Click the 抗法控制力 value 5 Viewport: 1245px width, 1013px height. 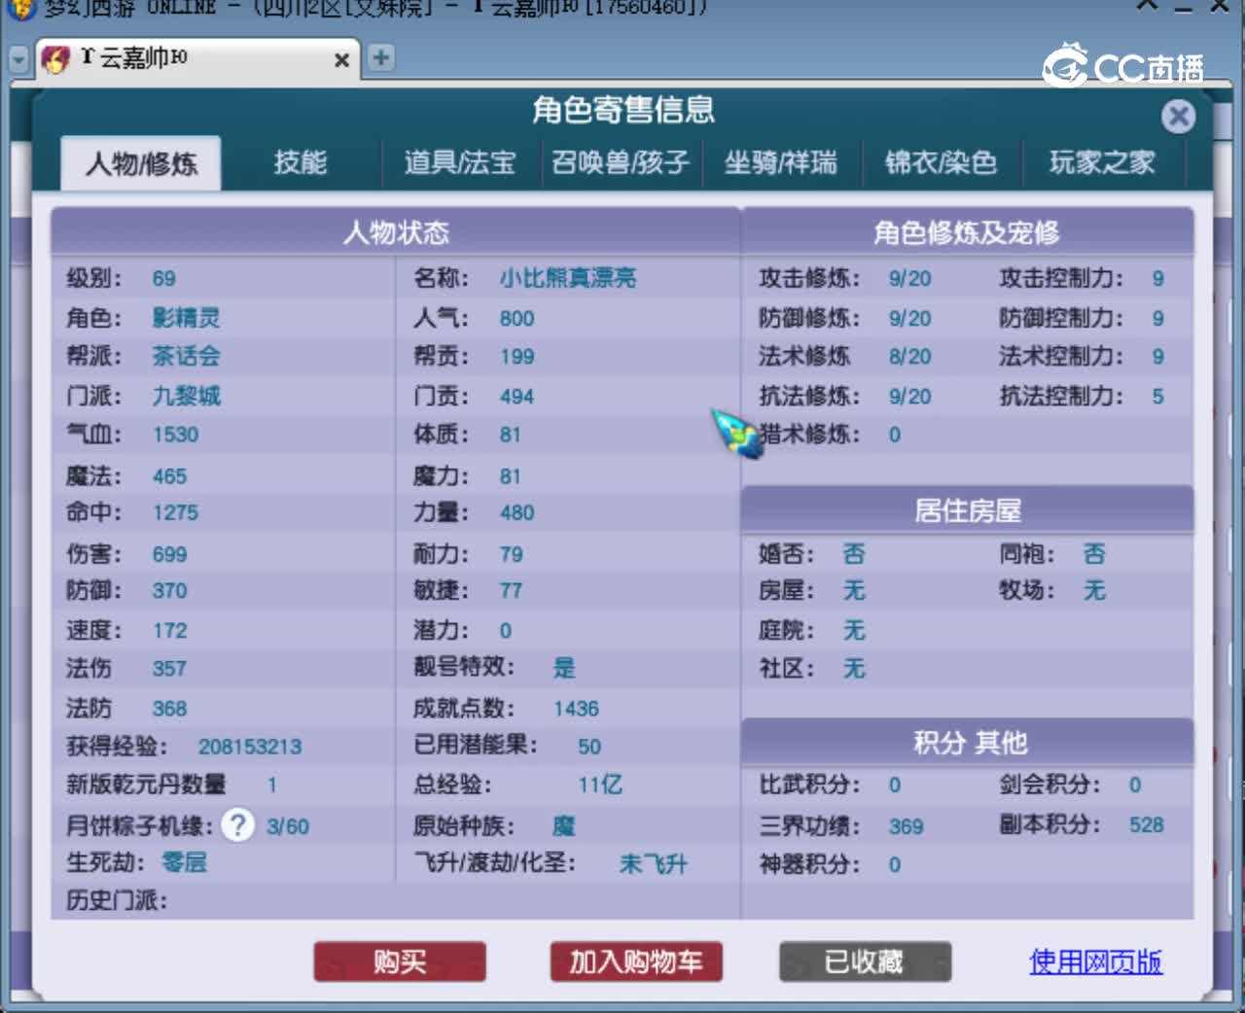[1157, 397]
